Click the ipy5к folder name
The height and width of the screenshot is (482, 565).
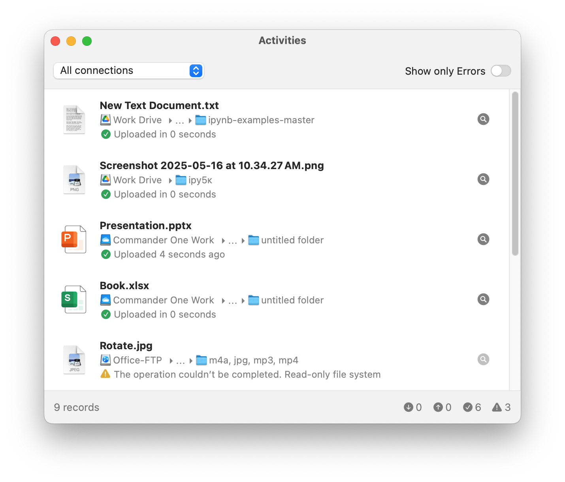pyautogui.click(x=200, y=180)
